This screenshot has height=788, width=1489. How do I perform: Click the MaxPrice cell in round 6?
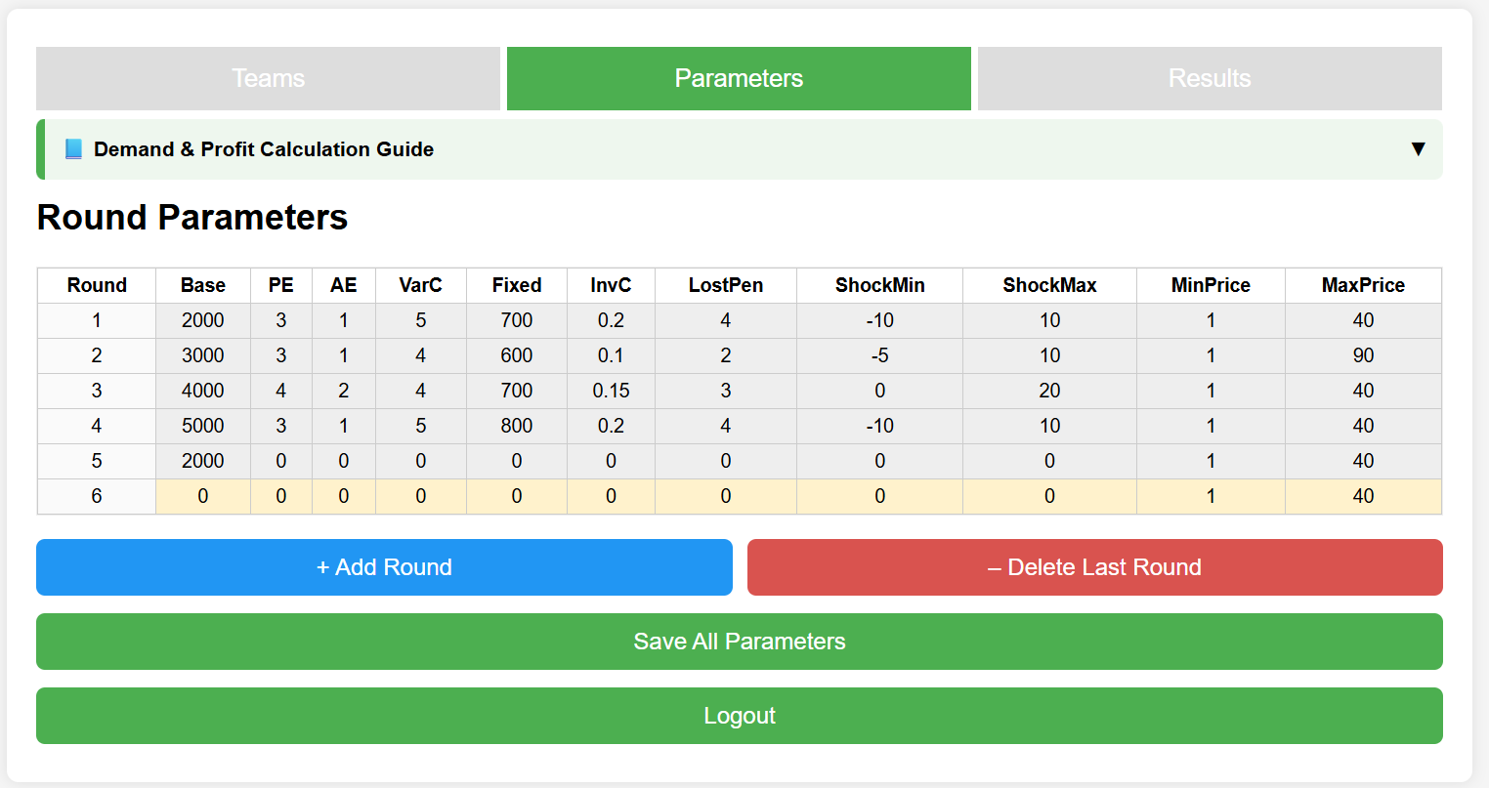pos(1363,496)
